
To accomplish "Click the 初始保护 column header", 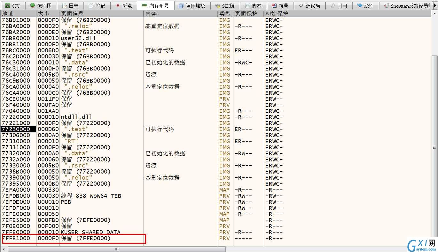I will coord(348,14).
